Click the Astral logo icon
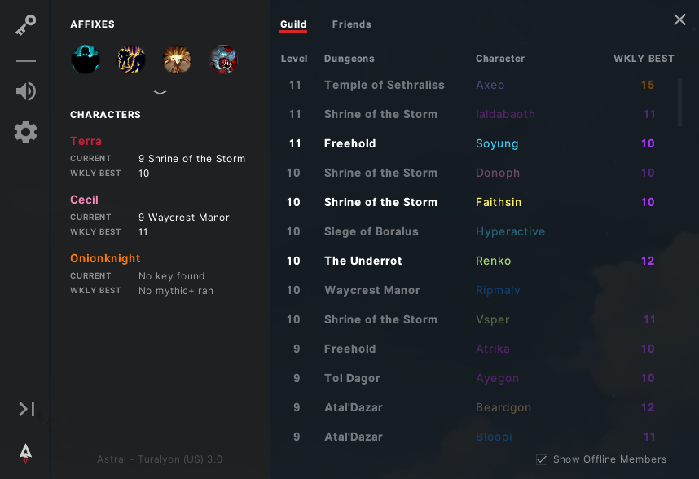 click(26, 452)
